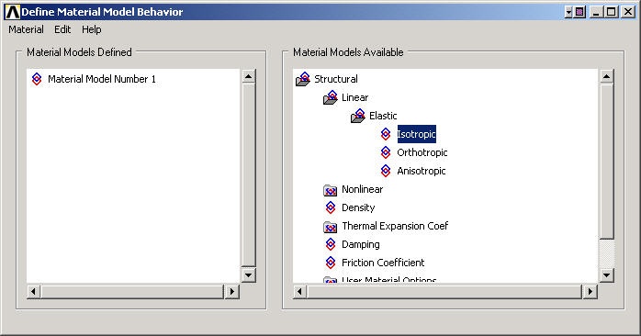Collapse the Elastic folder icon
The image size is (641, 336).
coord(358,116)
